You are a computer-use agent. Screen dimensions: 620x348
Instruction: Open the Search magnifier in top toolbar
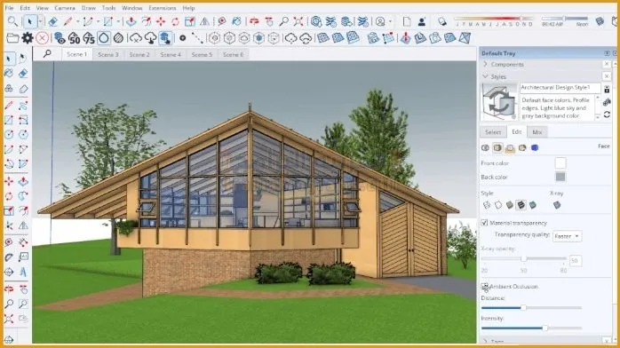click(12, 21)
